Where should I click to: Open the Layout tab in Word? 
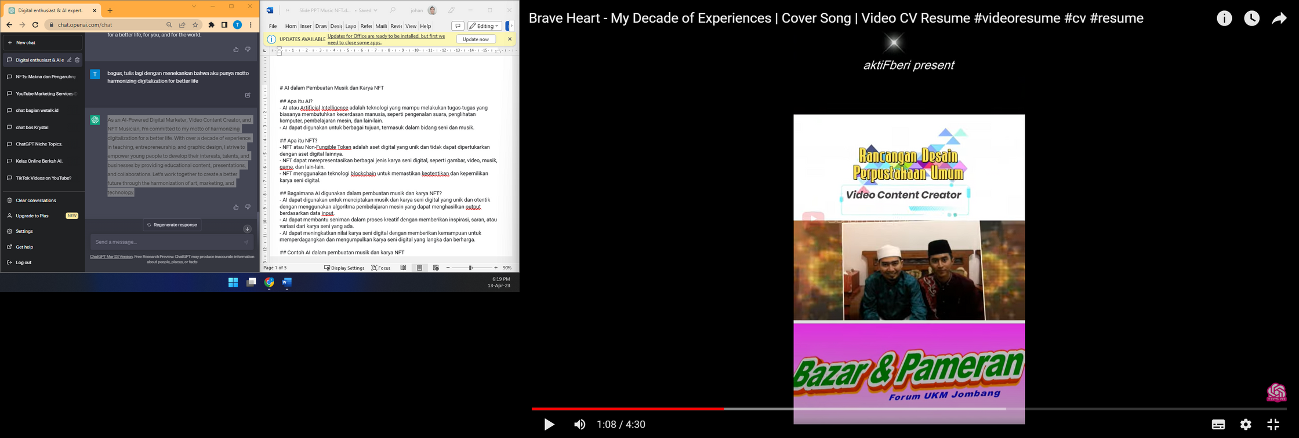(x=350, y=26)
